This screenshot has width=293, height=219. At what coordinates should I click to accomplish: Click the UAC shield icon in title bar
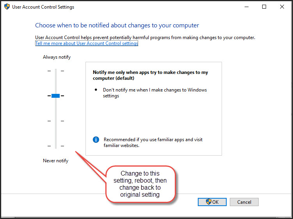7,7
